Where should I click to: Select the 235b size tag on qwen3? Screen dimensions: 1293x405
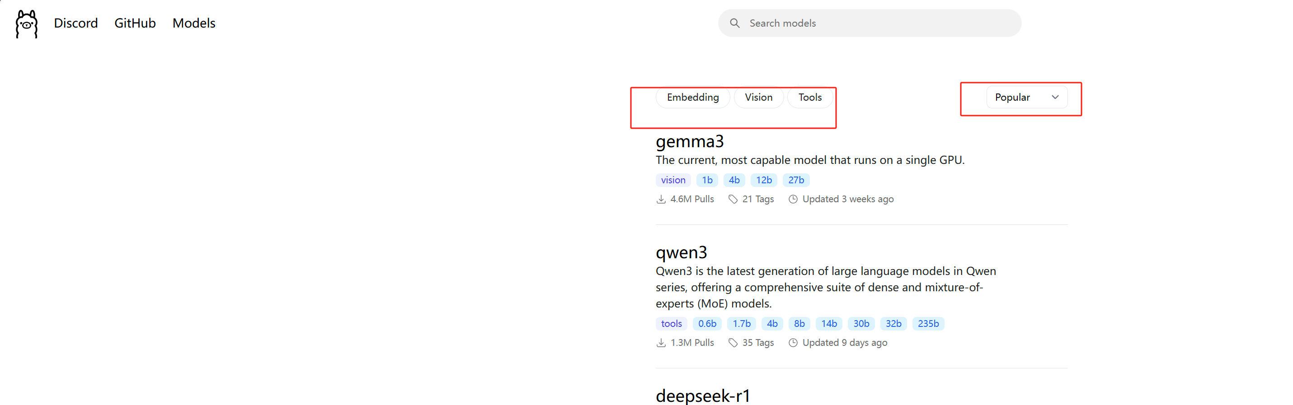(927, 324)
